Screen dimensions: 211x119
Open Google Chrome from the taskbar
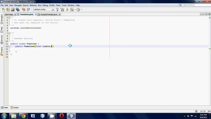23,116
